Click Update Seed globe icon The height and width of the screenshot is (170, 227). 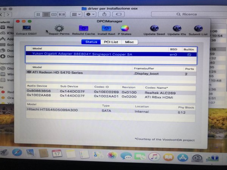(154, 28)
